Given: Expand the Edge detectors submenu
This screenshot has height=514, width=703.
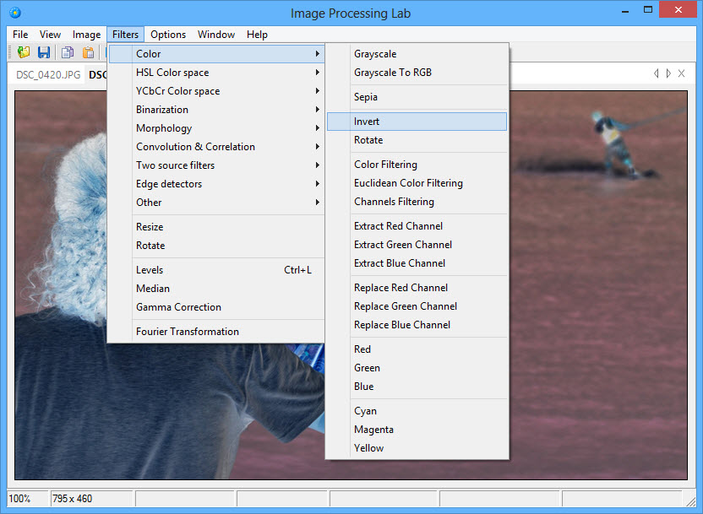Looking at the screenshot, I should [216, 184].
